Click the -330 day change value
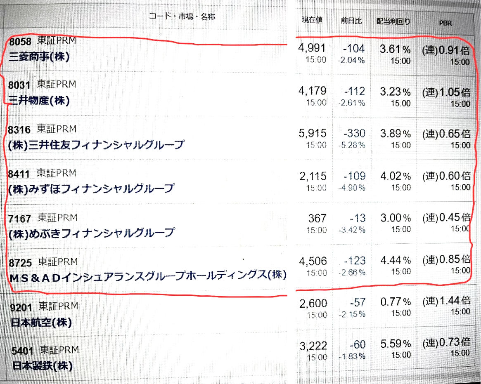 (x=354, y=133)
